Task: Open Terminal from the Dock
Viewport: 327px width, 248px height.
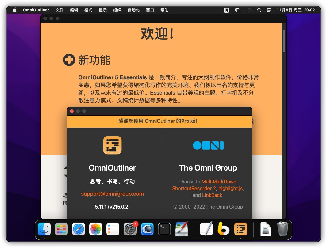Action: click(164, 229)
